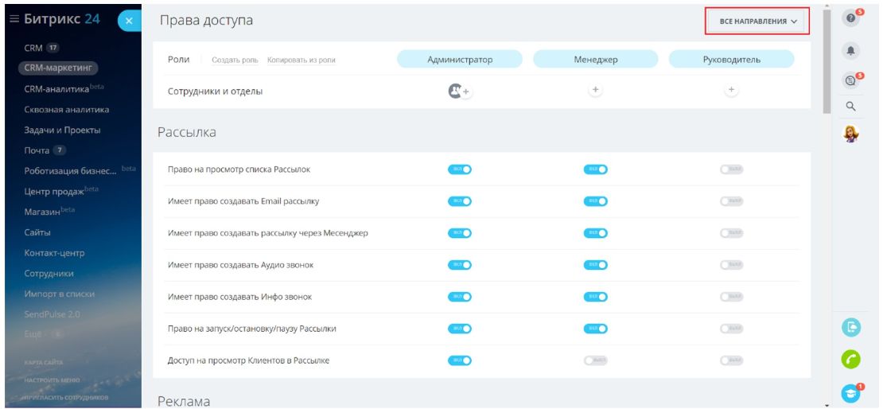Open the green phone call icon
Viewport: 883px width, 409px height.
(x=851, y=360)
